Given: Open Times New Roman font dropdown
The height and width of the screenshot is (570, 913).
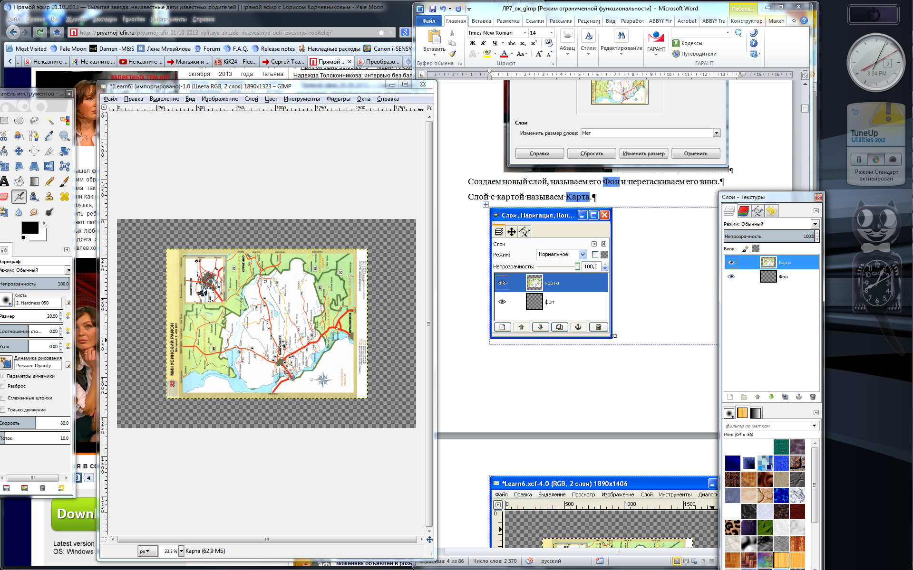Looking at the screenshot, I should click(x=525, y=33).
